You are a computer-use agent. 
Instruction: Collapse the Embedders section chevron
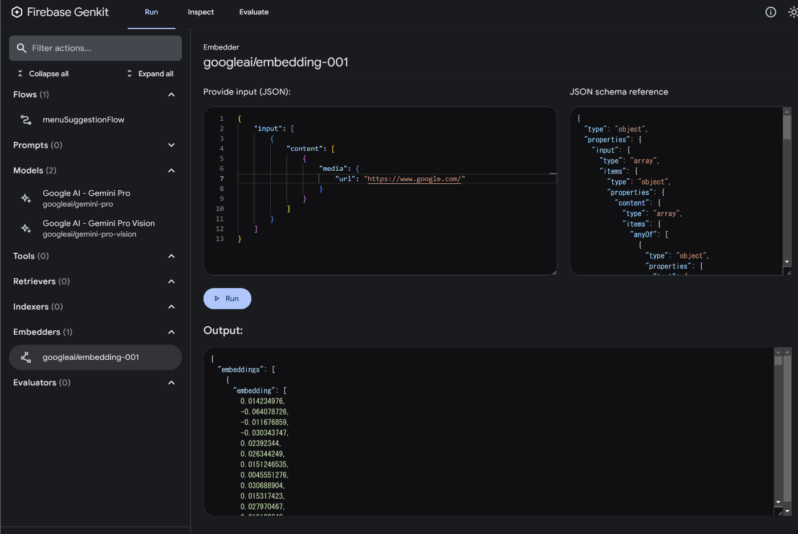coord(172,332)
